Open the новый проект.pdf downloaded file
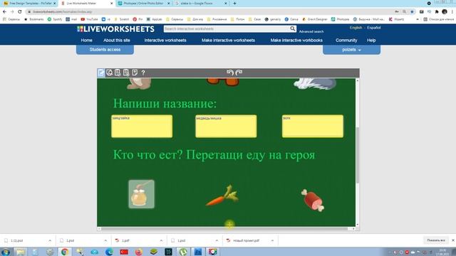 tap(247, 240)
